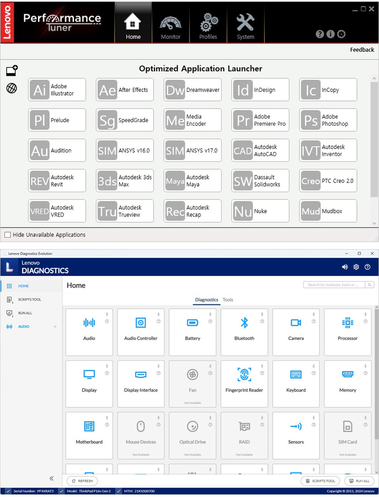The width and height of the screenshot is (379, 497).
Task: Open the Audio Controller module
Action: pyautogui.click(x=141, y=332)
